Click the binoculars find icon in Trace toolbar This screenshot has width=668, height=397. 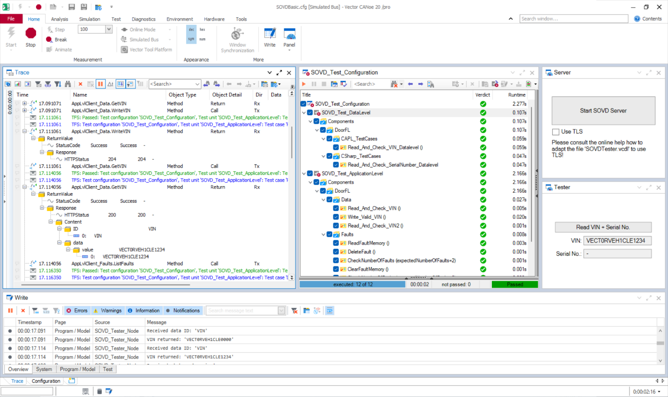68,84
